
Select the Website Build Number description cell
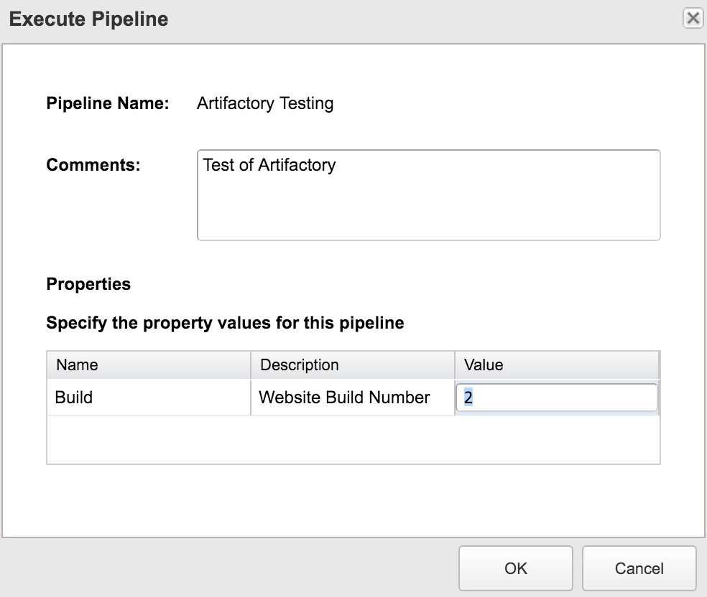coord(345,398)
